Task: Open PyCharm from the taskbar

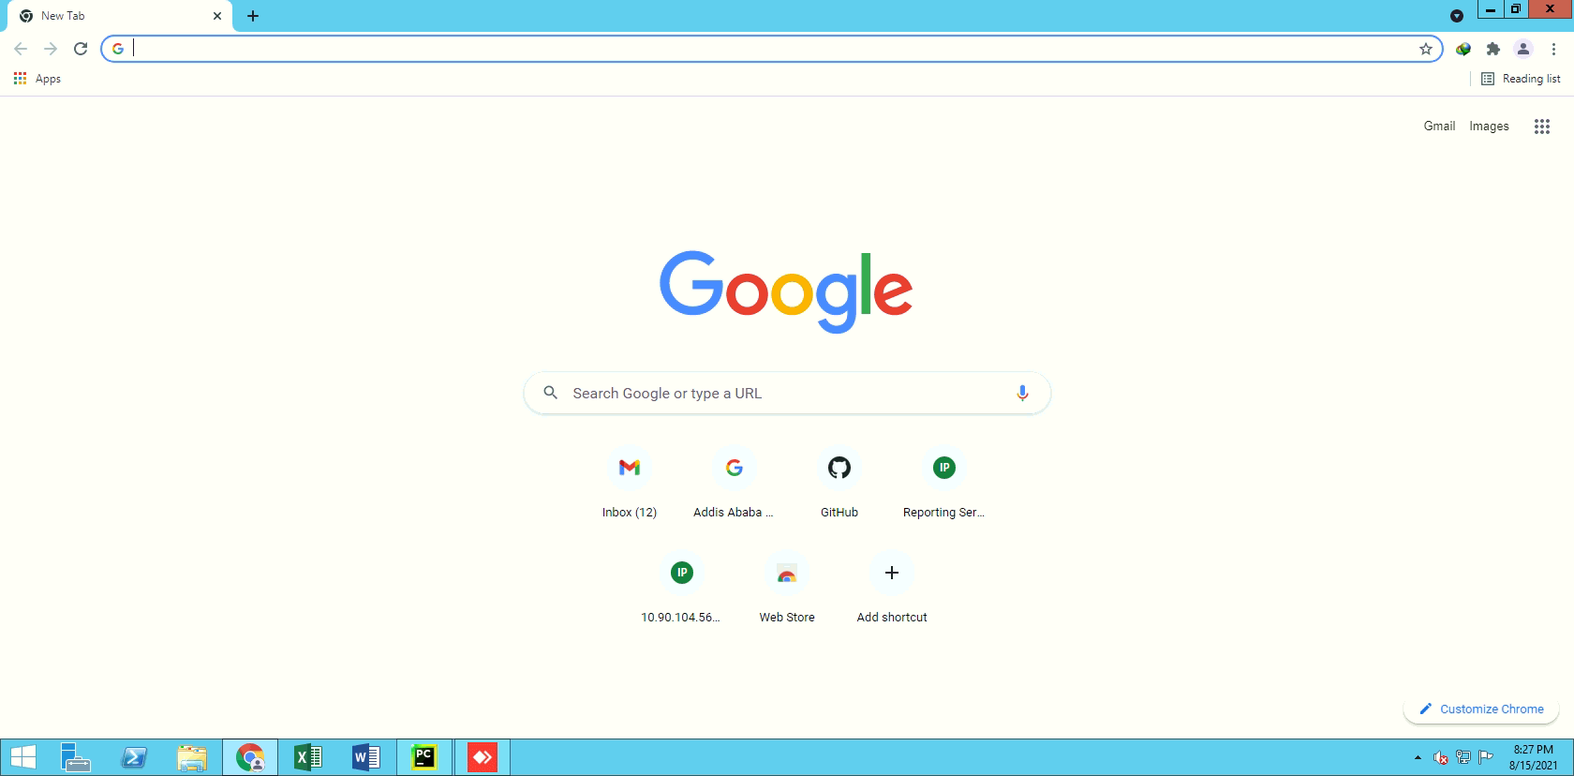Action: (x=424, y=757)
